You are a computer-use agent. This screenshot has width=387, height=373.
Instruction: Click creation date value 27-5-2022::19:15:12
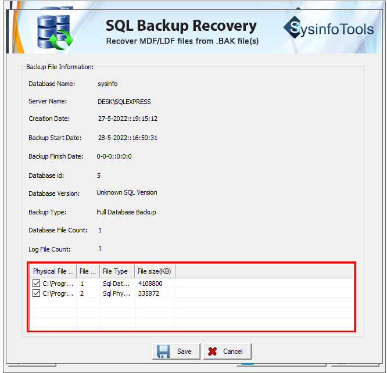point(128,119)
